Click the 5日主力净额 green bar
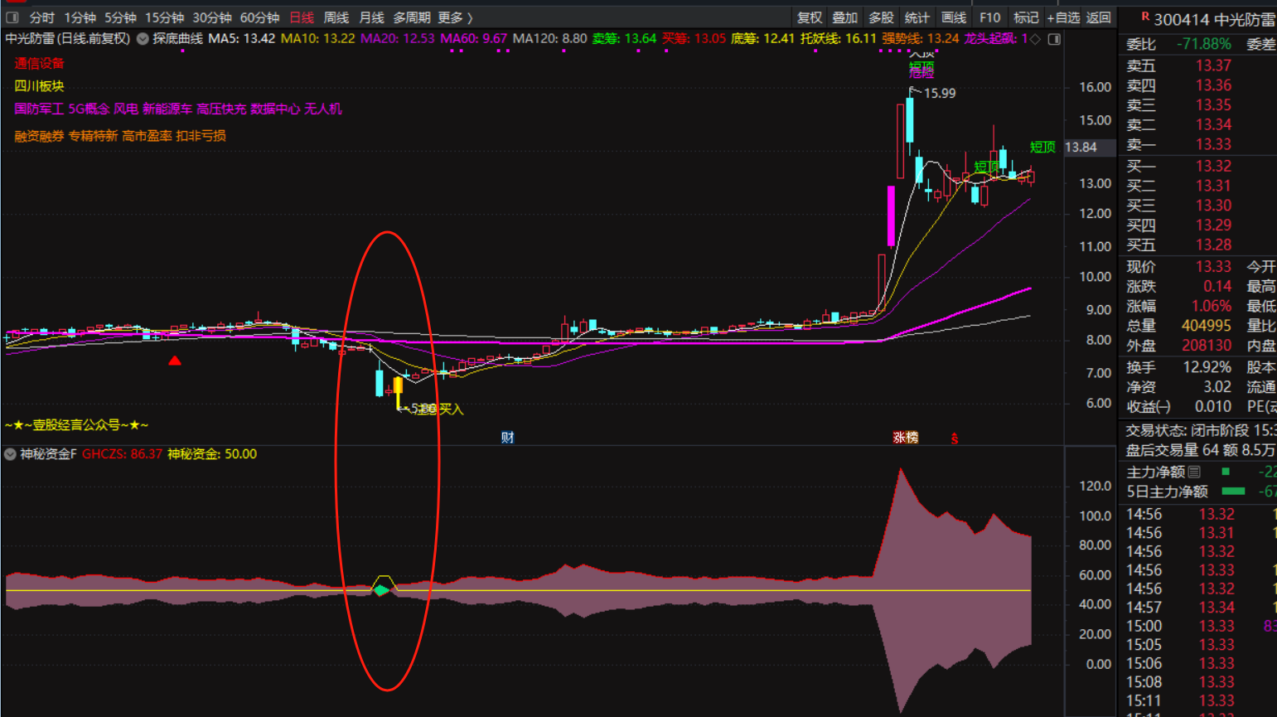1277x717 pixels. (1233, 492)
